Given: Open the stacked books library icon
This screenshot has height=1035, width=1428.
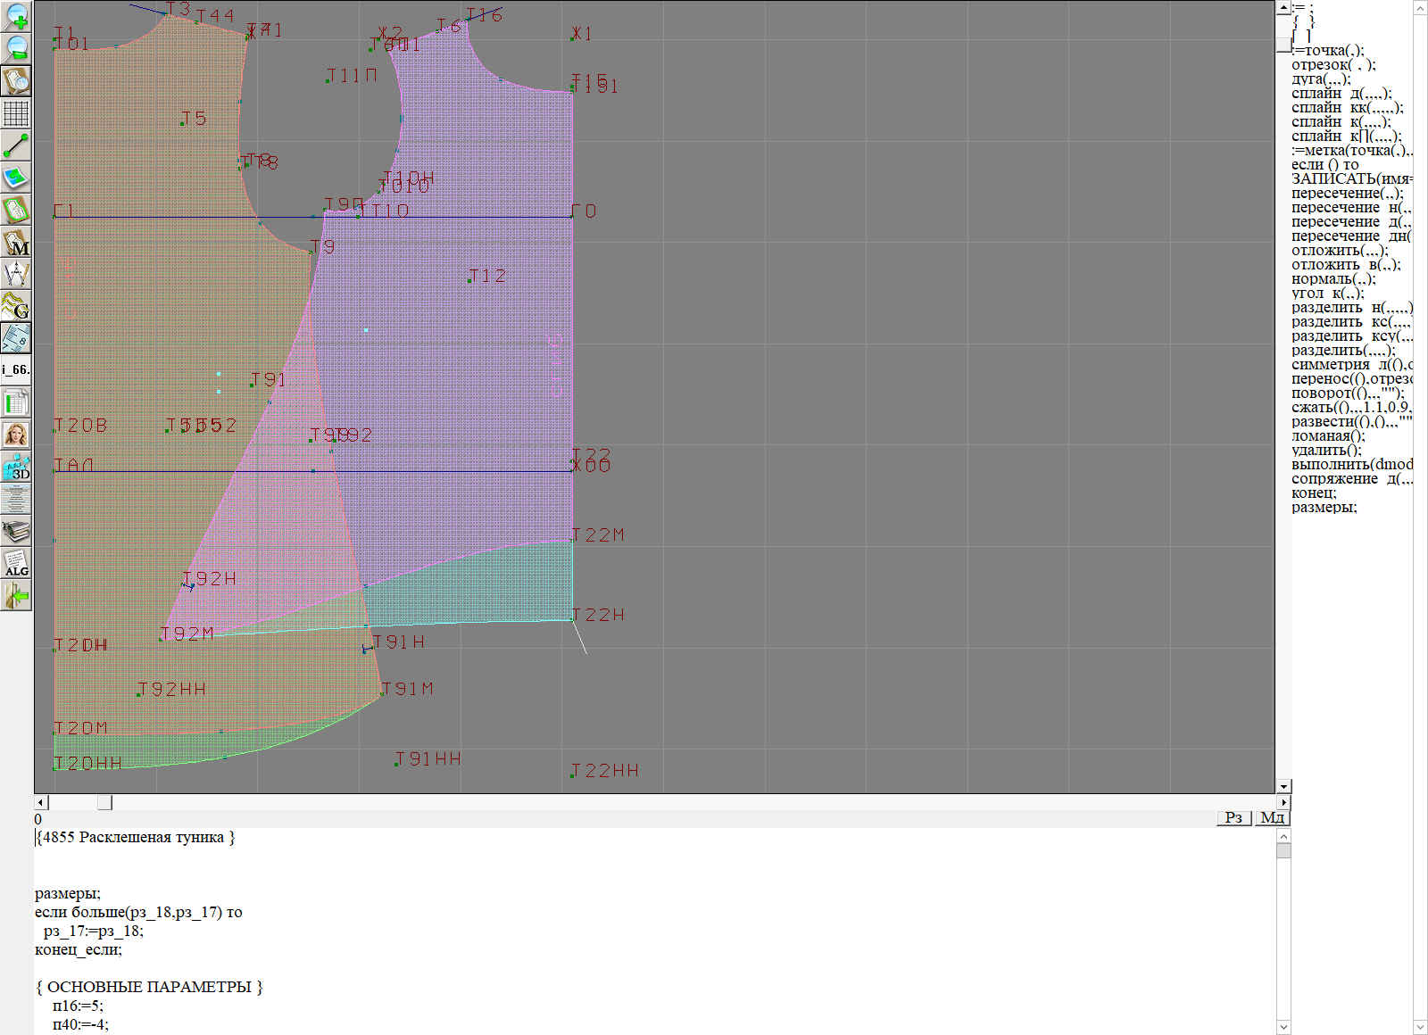Looking at the screenshot, I should click(16, 532).
